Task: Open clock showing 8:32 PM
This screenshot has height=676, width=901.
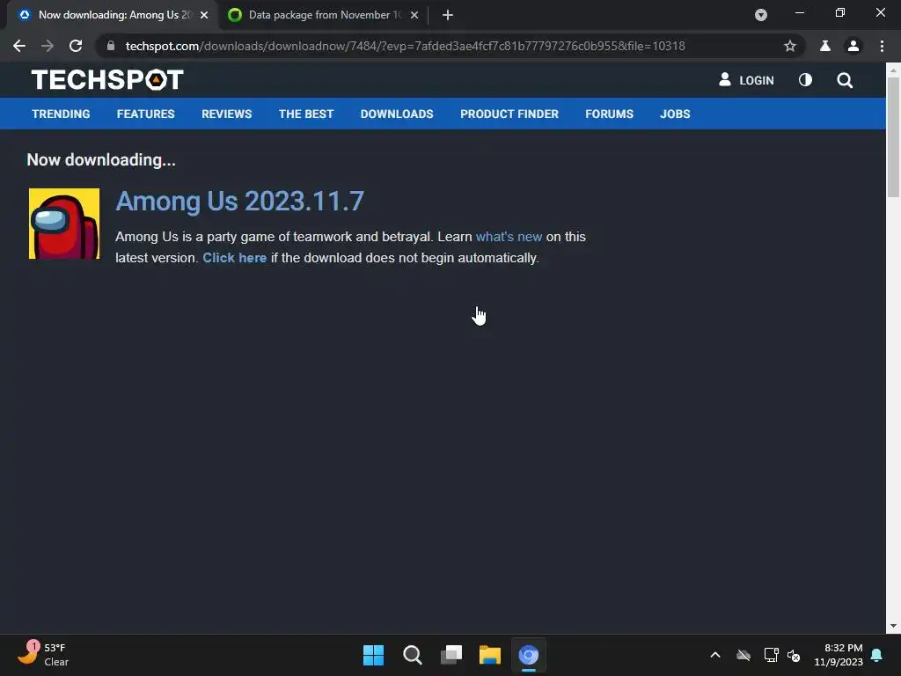Action: (839, 655)
